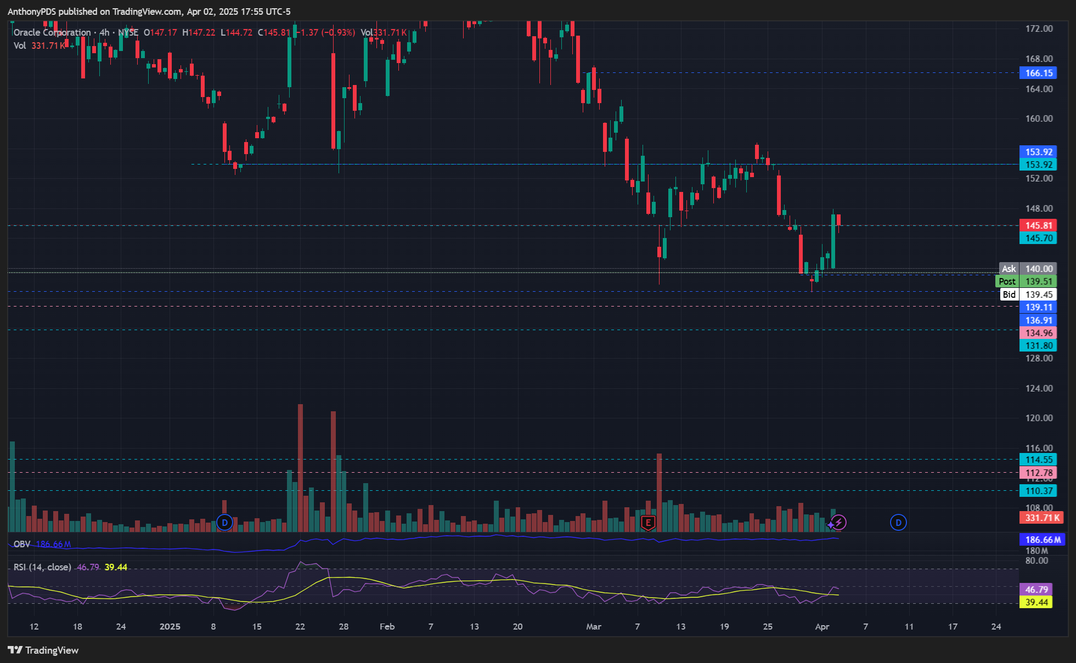Viewport: 1076px width, 663px height.
Task: Click the red 331.71 K volume axis label
Action: 1041,518
